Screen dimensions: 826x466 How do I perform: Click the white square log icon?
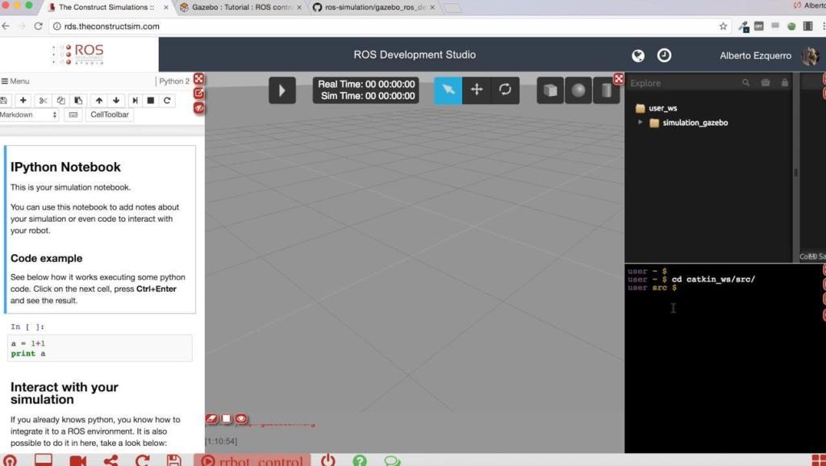point(227,418)
